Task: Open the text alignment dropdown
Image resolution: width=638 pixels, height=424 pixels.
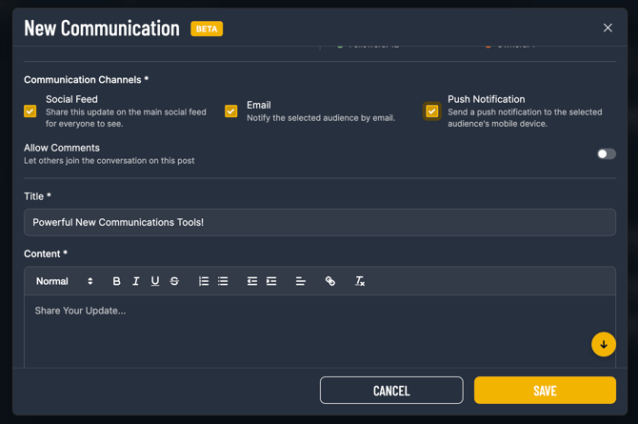Action: click(301, 281)
